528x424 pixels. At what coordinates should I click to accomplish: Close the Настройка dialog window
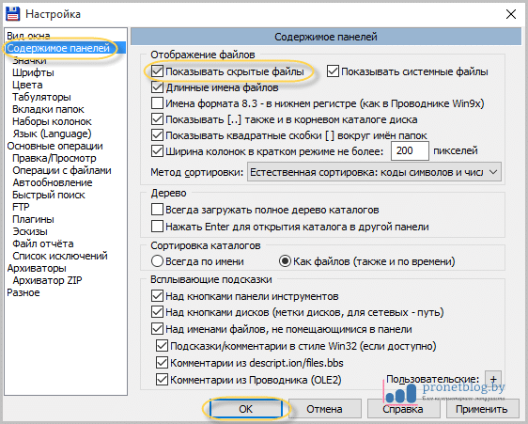coord(511,14)
